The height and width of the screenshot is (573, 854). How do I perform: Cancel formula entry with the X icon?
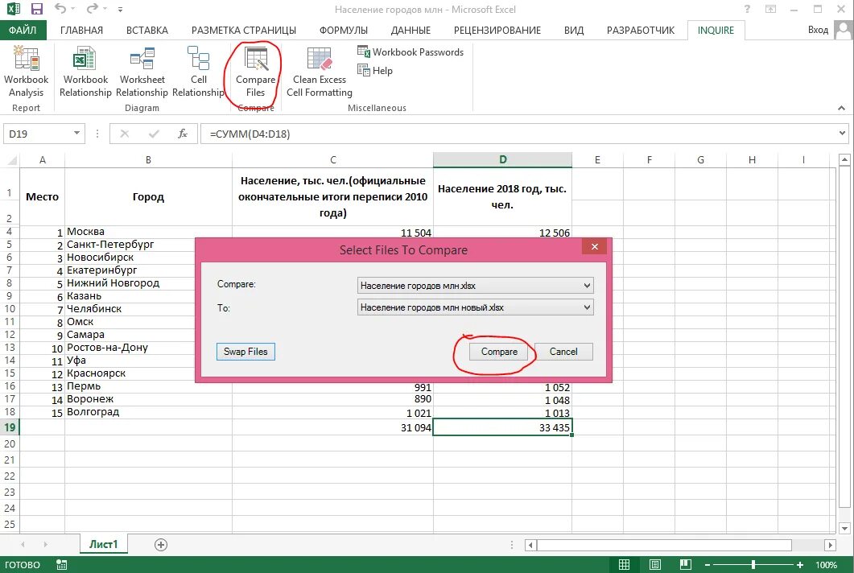125,134
